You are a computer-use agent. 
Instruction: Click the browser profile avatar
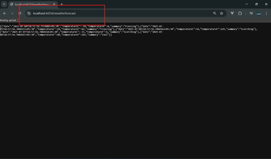pyautogui.click(x=259, y=13)
